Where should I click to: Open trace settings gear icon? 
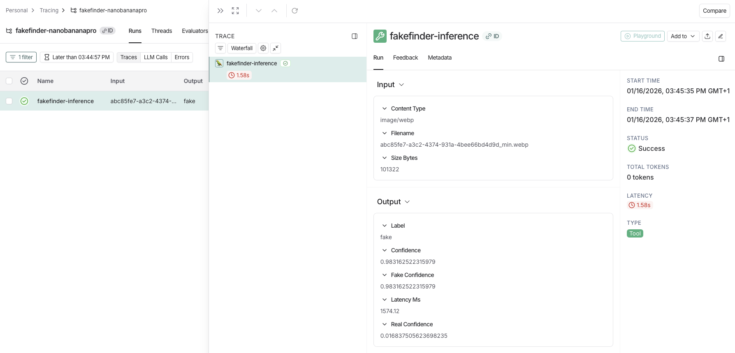(263, 48)
